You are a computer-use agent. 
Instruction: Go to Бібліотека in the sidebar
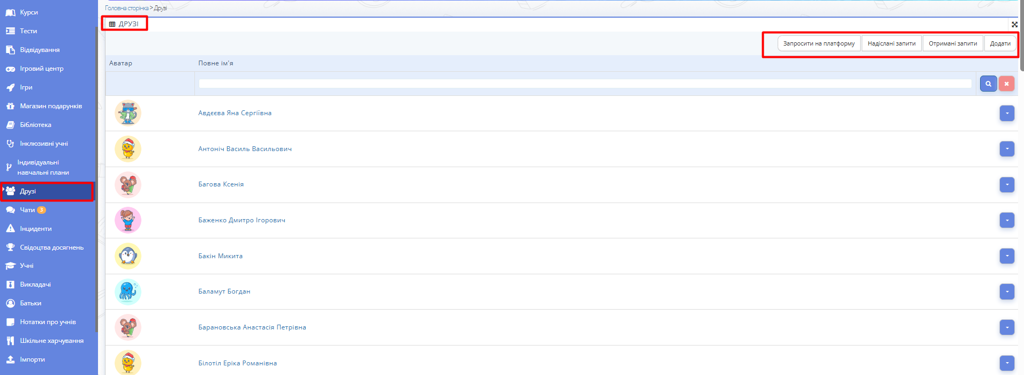(x=35, y=125)
